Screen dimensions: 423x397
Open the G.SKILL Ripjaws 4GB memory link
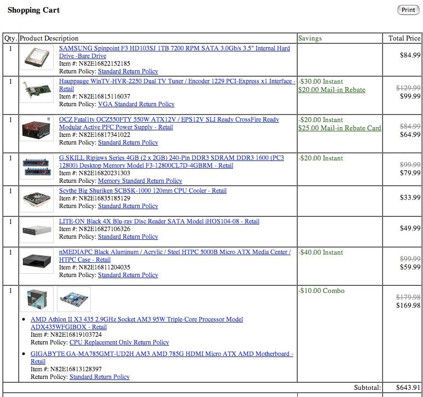coord(172,162)
